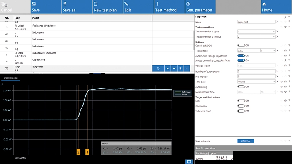Turn off Autom. test voltage adjustment
This screenshot has width=292, height=164.
tap(241, 55)
